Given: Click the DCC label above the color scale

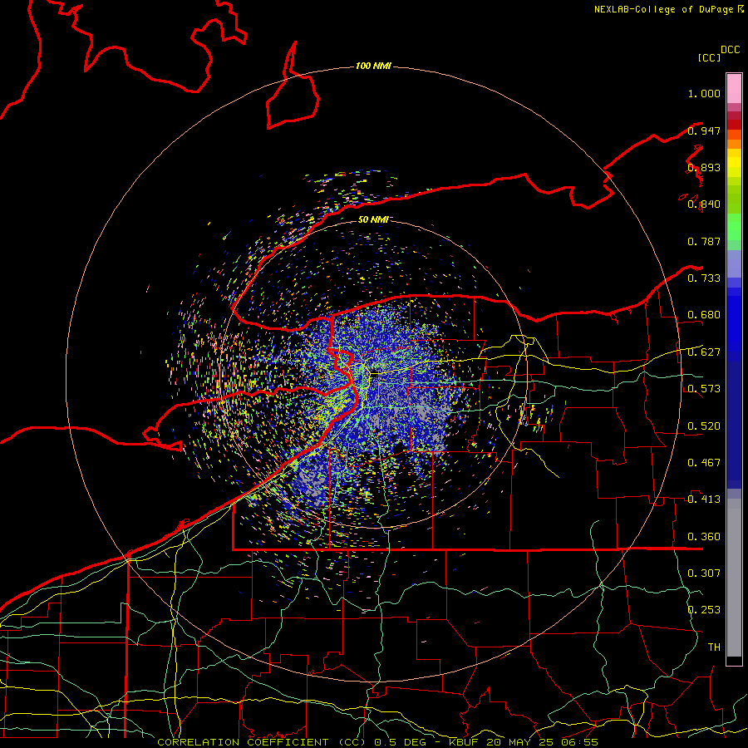Looking at the screenshot, I should [x=731, y=50].
